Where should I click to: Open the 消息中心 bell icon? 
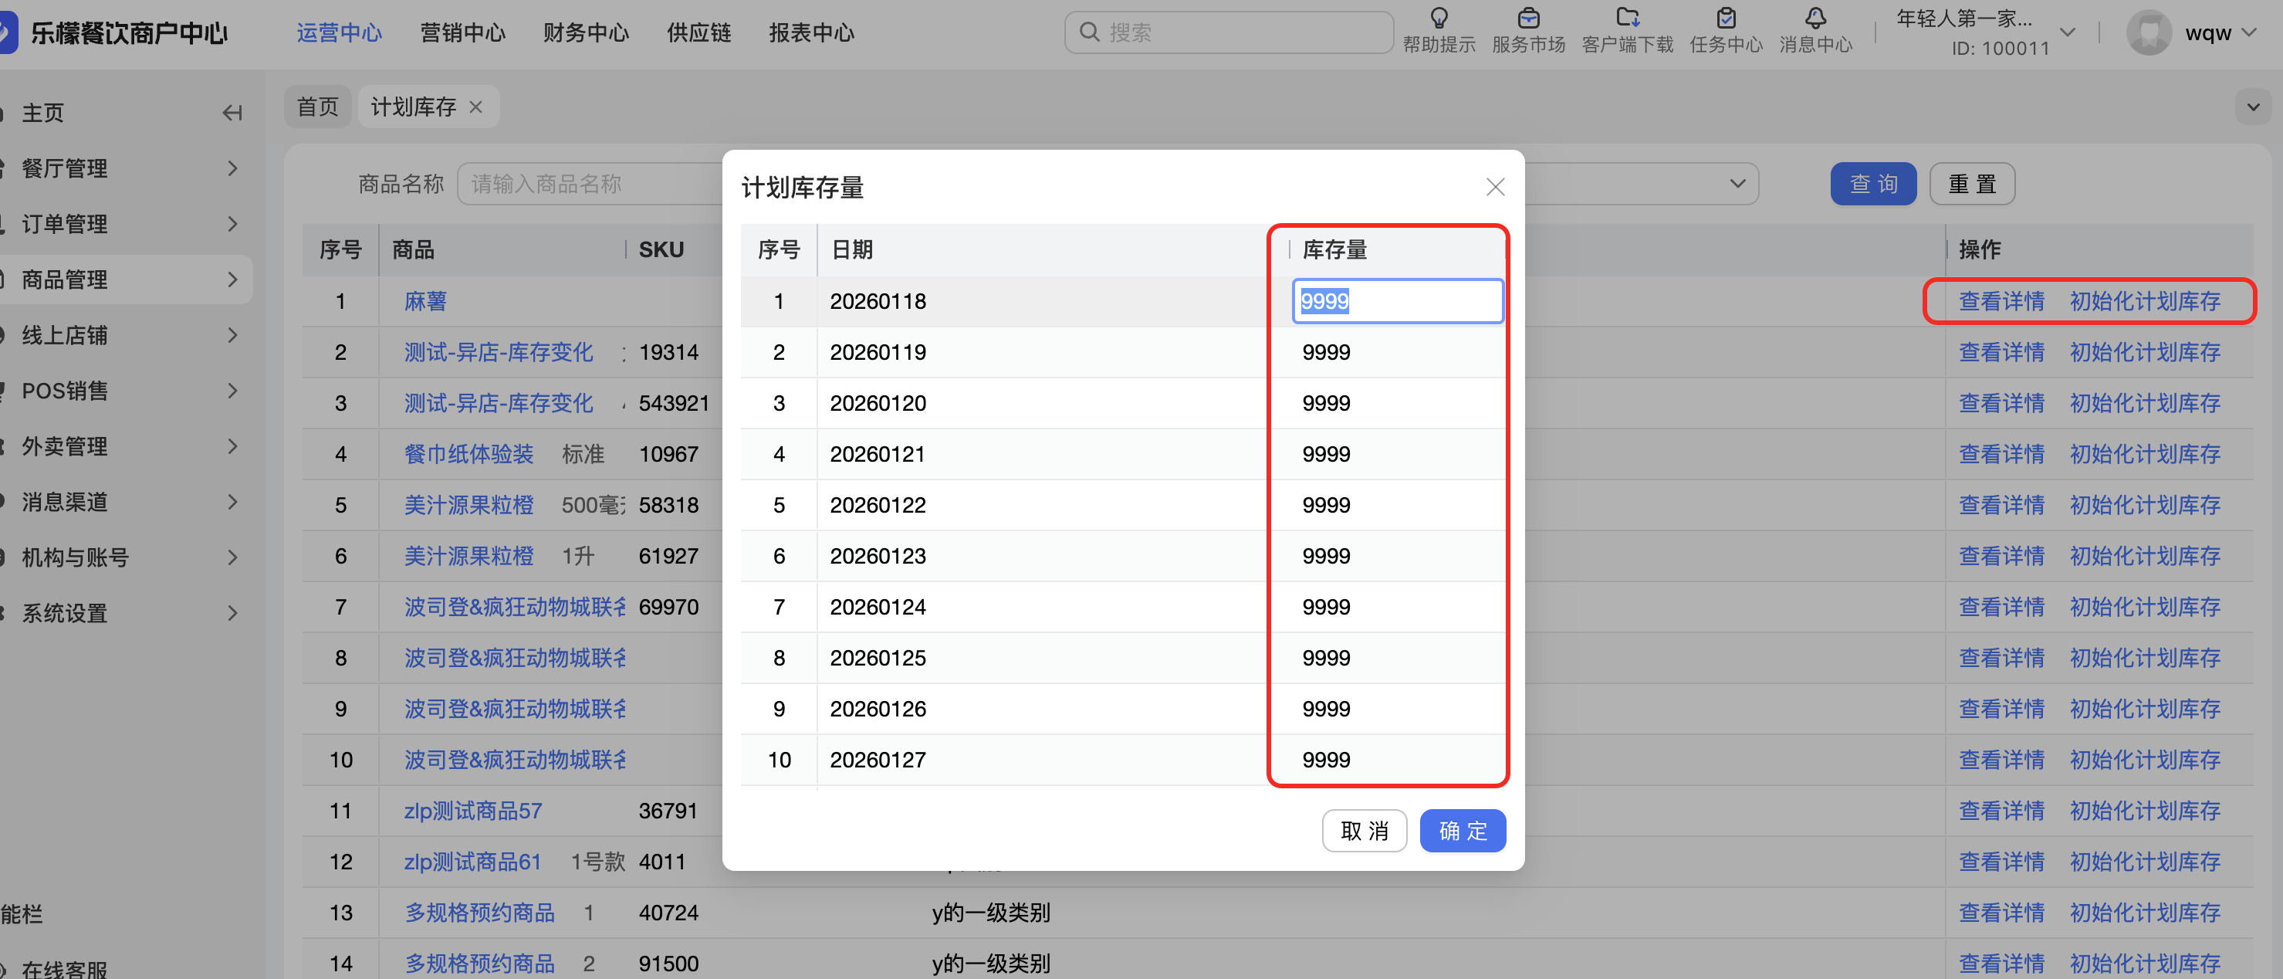point(1815,18)
